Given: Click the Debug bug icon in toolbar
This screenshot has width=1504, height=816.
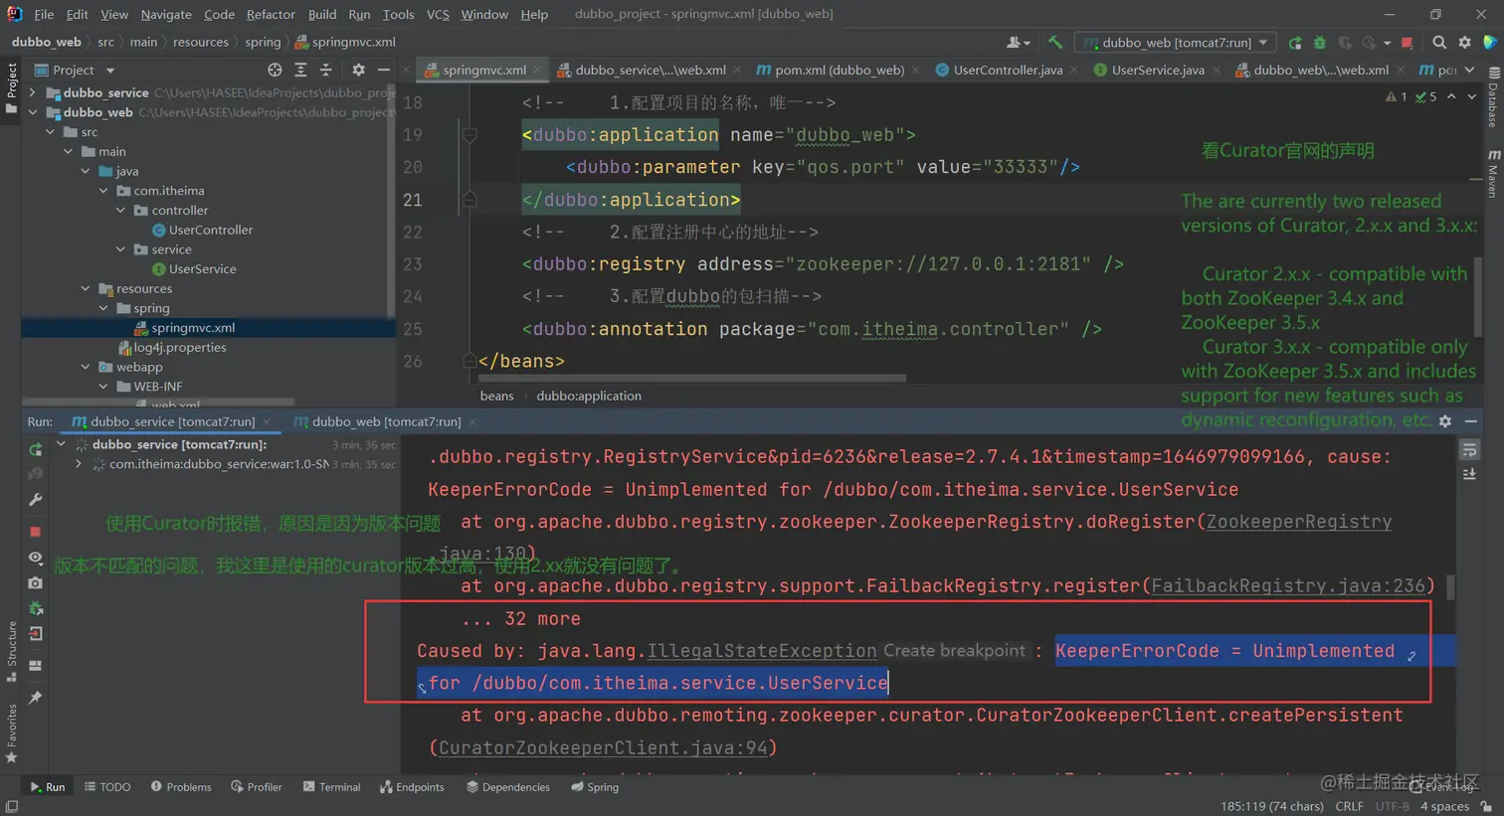Looking at the screenshot, I should [x=1320, y=43].
